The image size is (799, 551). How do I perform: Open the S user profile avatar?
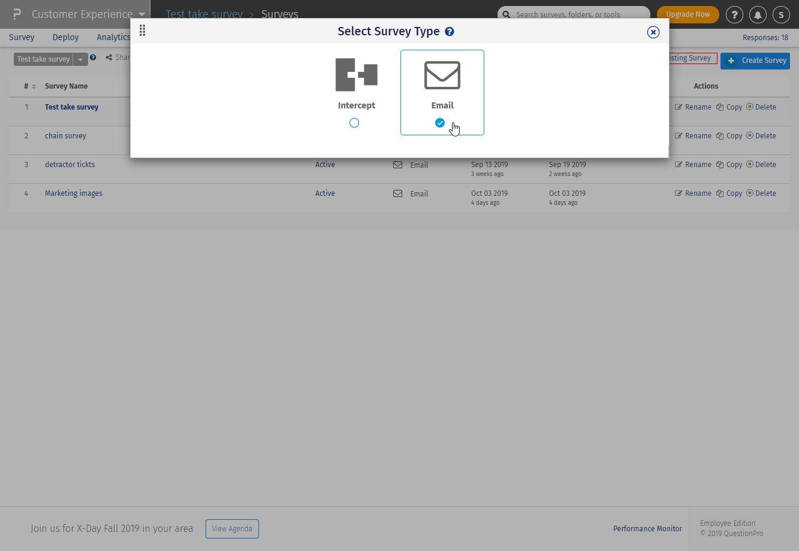tap(781, 14)
